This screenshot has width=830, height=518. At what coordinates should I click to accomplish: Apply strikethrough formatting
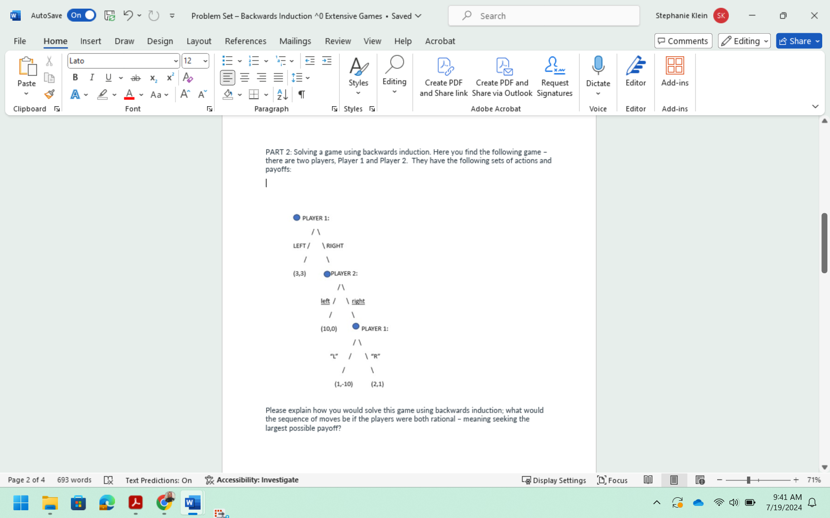[136, 78]
